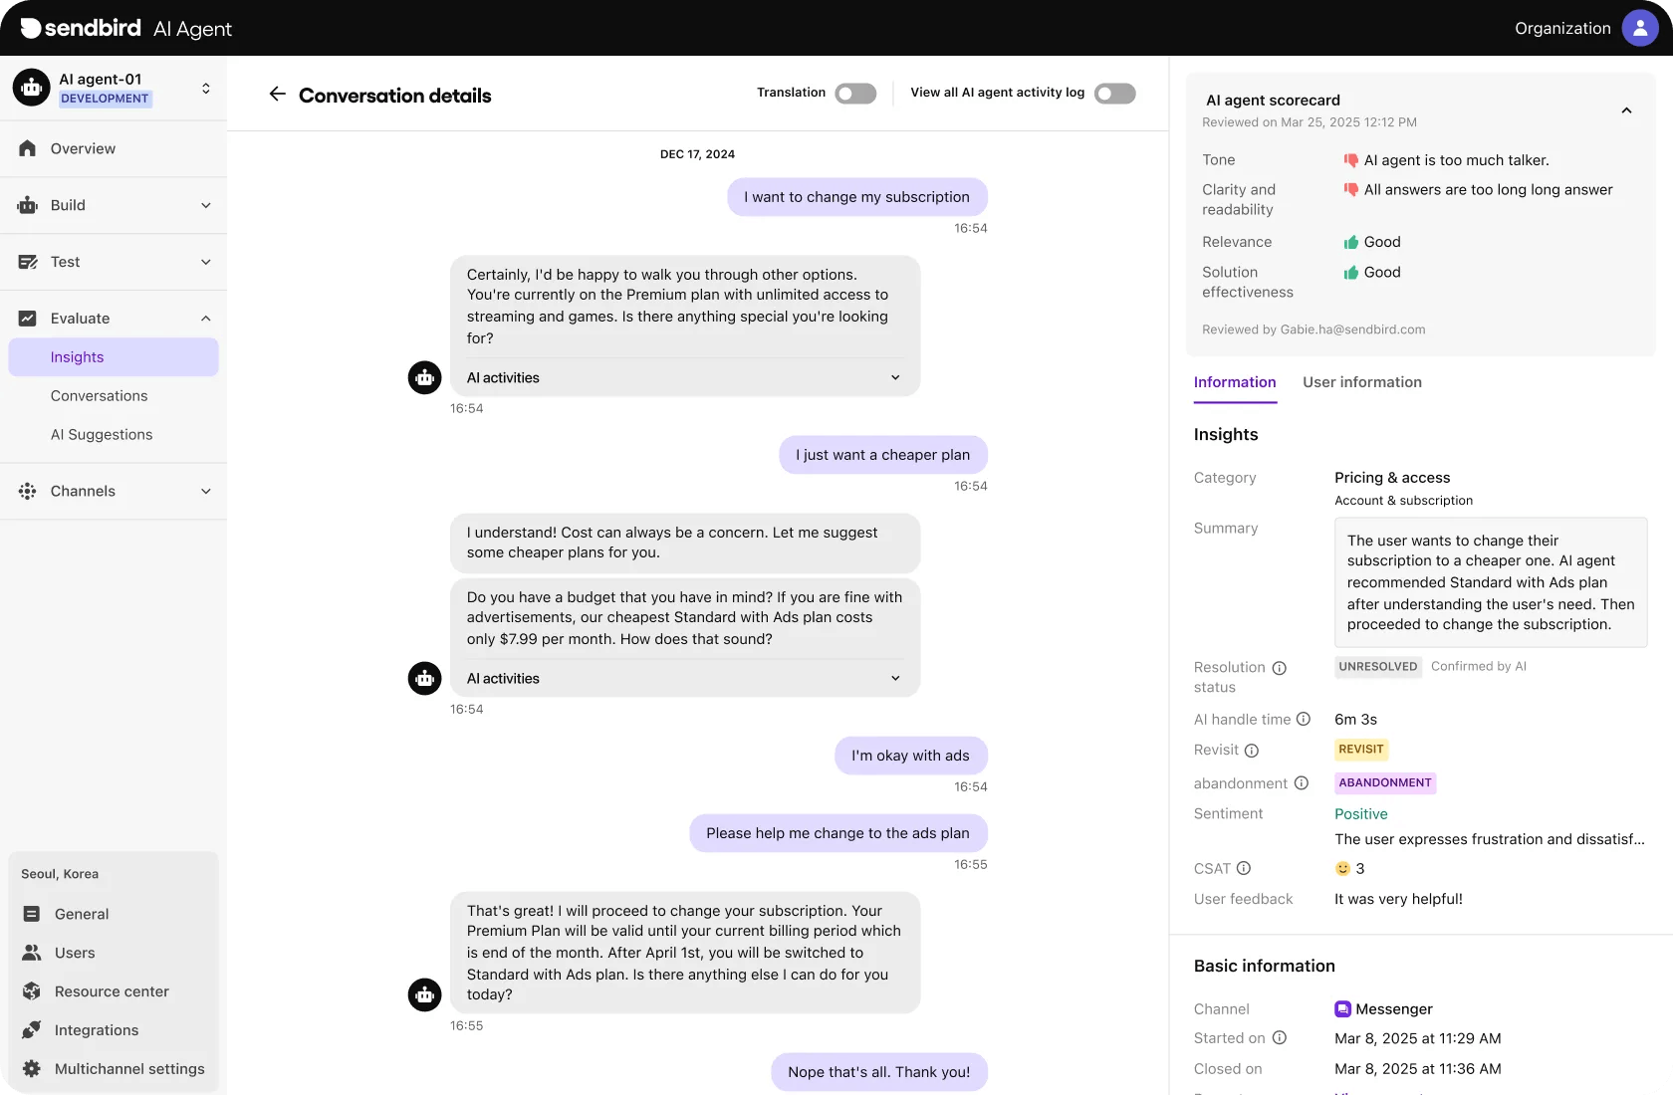Expand the first AI activities dropdown
Screen dimensions: 1673x1095
[894, 378]
